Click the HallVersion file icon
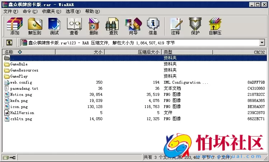Image resolution: width=269 pixels, height=162 pixels. tap(7, 113)
